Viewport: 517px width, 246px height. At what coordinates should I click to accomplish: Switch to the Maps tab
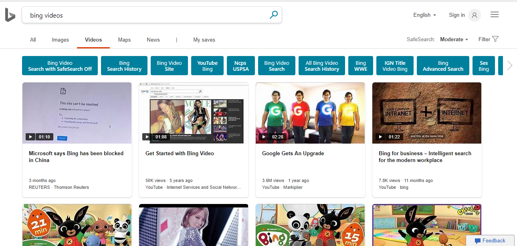(124, 40)
